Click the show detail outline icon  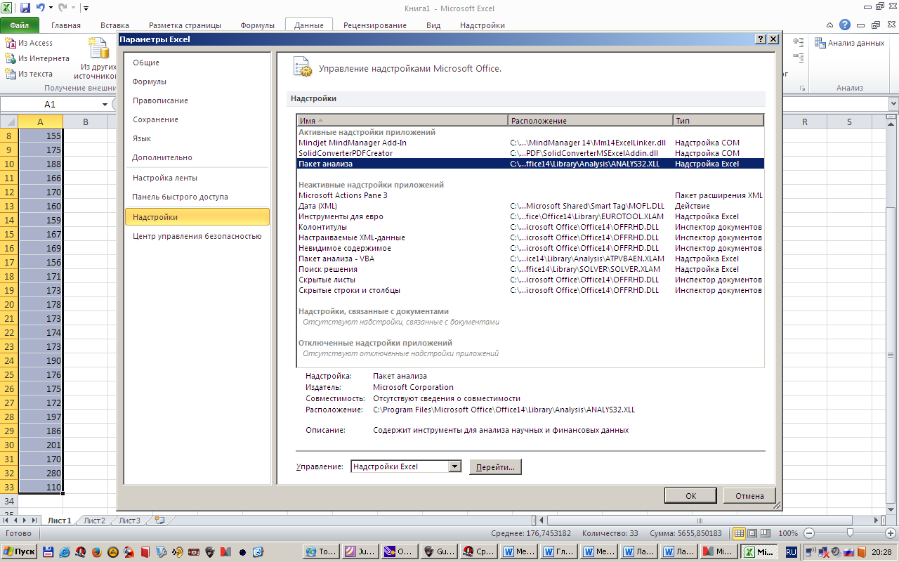(x=798, y=44)
